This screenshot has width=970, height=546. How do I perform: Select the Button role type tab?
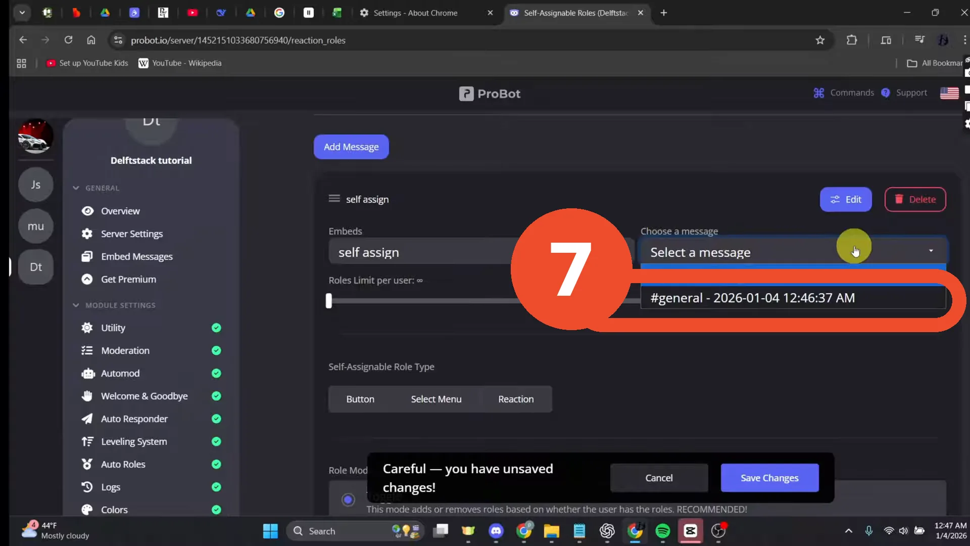(x=360, y=399)
